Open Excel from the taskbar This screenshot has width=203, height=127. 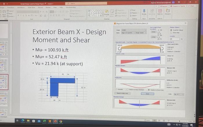point(44,121)
